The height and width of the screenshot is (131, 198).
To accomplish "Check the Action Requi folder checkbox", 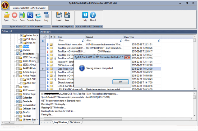I will click(17, 72).
